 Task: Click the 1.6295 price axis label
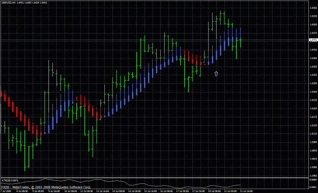[x=313, y=83]
